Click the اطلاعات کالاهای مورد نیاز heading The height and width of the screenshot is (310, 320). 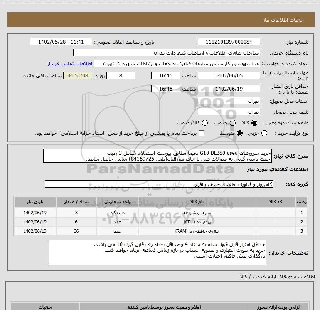coord(277,169)
